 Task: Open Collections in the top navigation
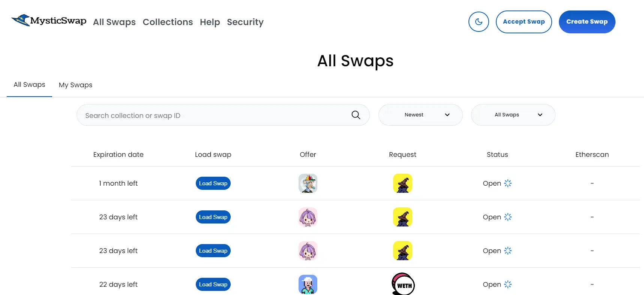point(168,22)
